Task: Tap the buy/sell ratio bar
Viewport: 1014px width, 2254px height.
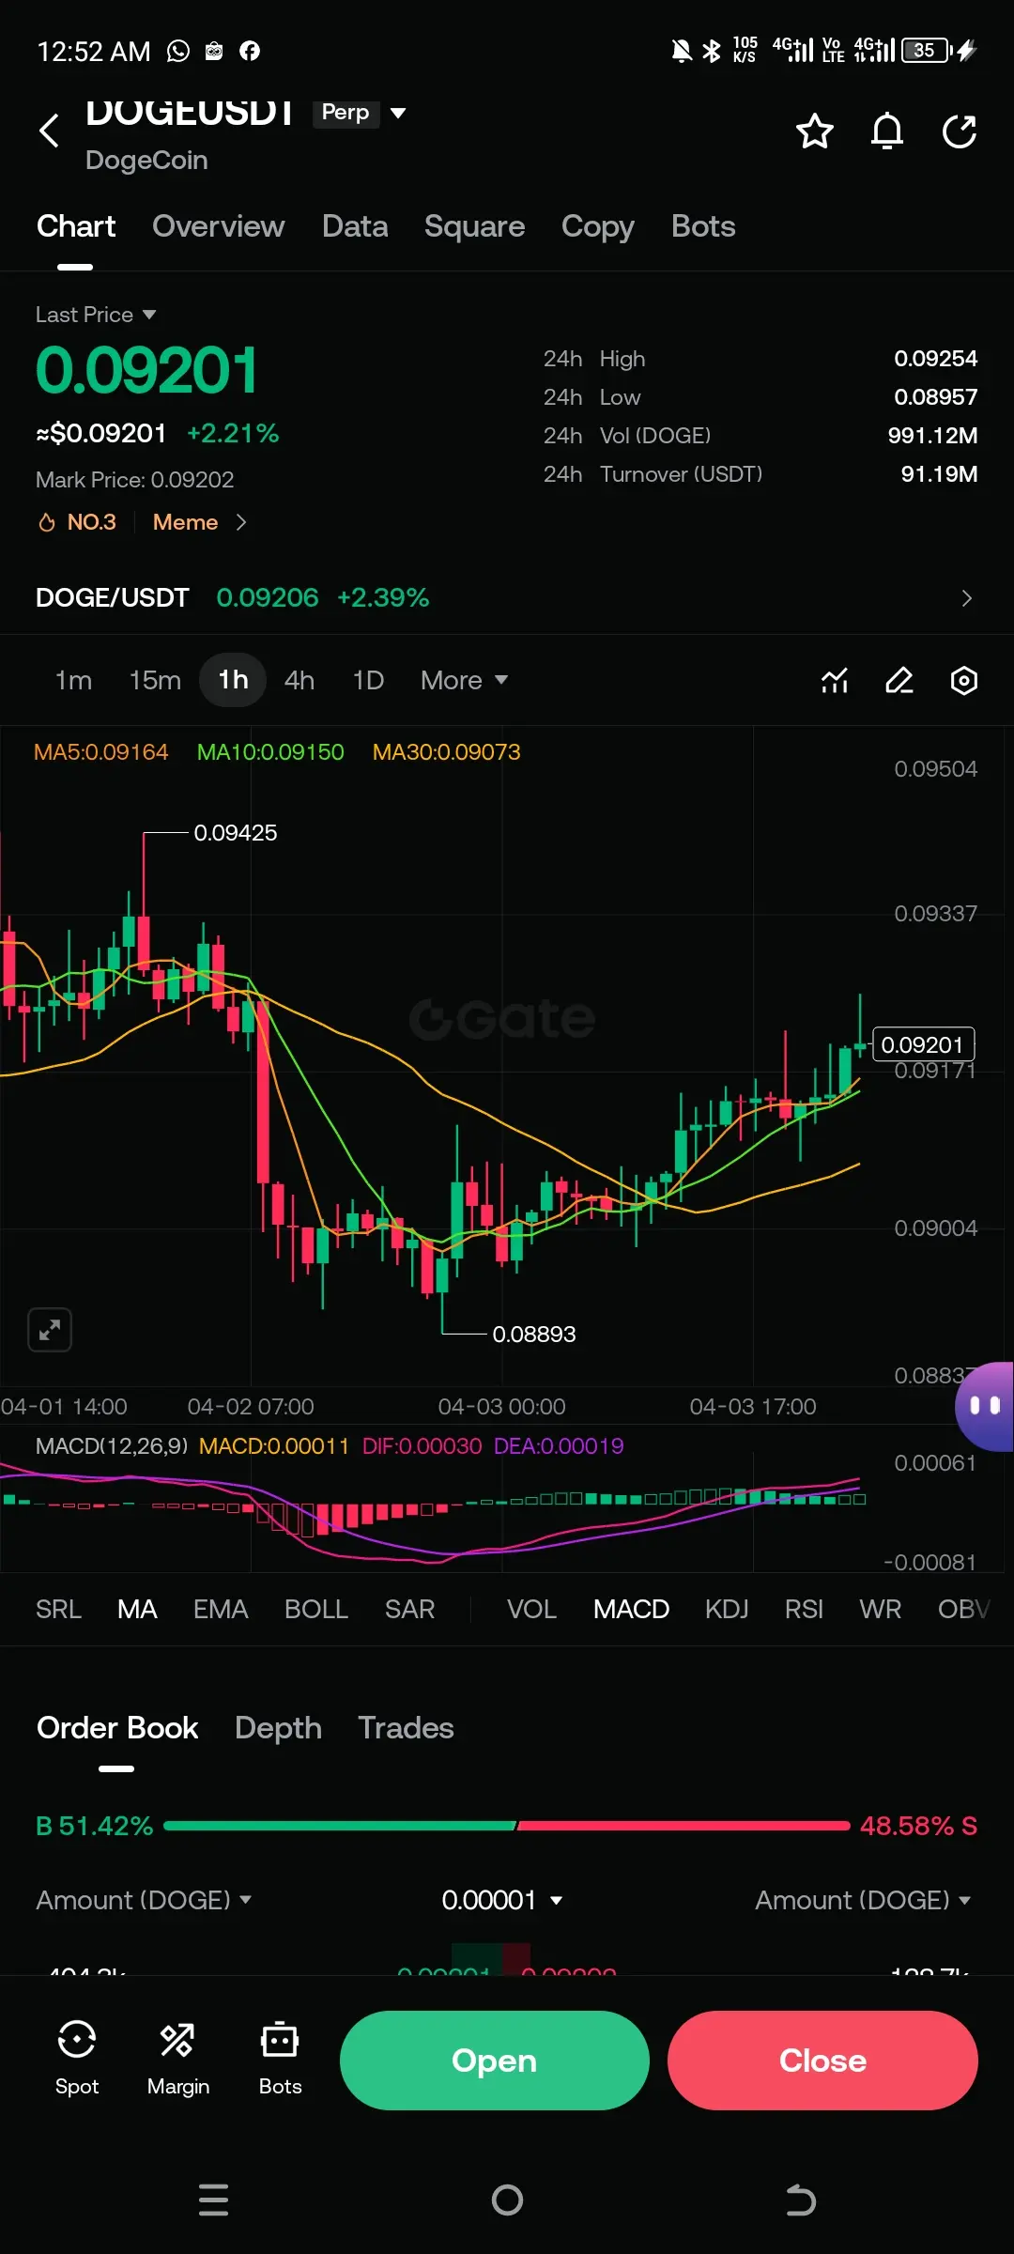Action: pyautogui.click(x=507, y=1826)
